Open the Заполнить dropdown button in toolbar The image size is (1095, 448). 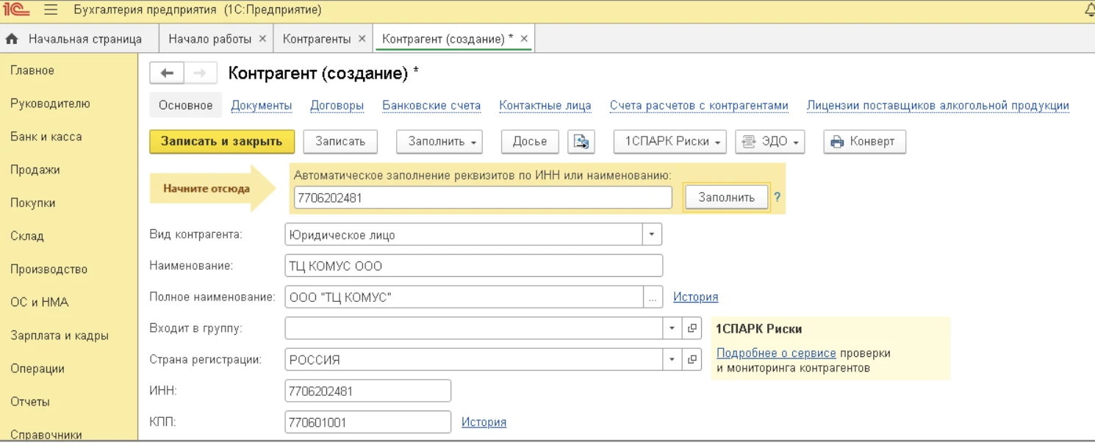point(439,142)
